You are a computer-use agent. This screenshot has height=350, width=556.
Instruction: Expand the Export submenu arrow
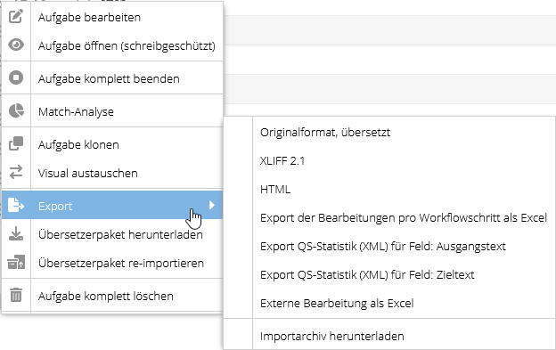point(212,205)
